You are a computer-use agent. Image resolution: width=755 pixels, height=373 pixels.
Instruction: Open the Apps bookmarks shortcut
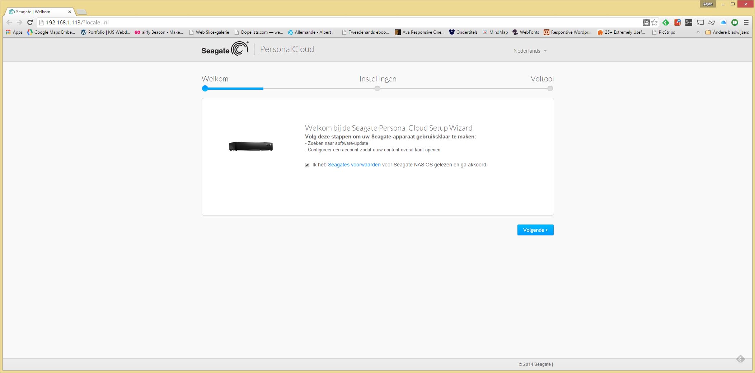(x=14, y=32)
